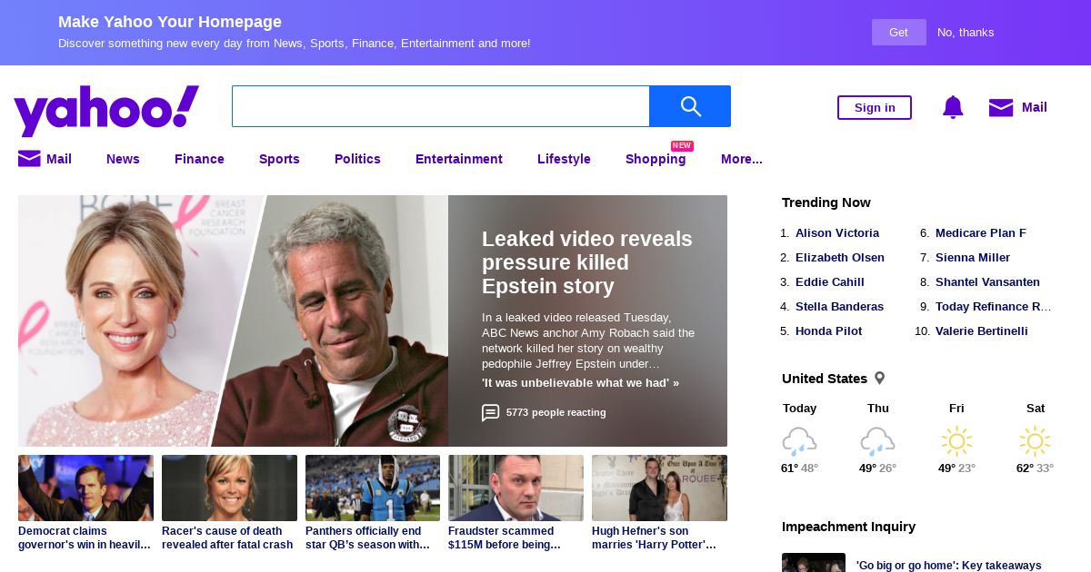Open the Hugh Hefner's son thumbnail
The width and height of the screenshot is (1091, 572).
[659, 488]
